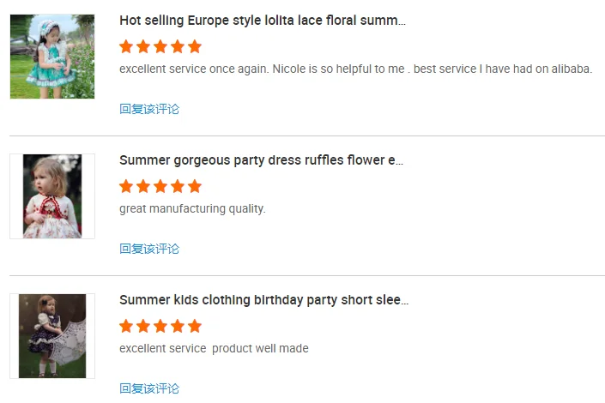The image size is (605, 403).
Task: Open the 'Hot selling Europe style lolita' product title
Action: pyautogui.click(x=262, y=21)
